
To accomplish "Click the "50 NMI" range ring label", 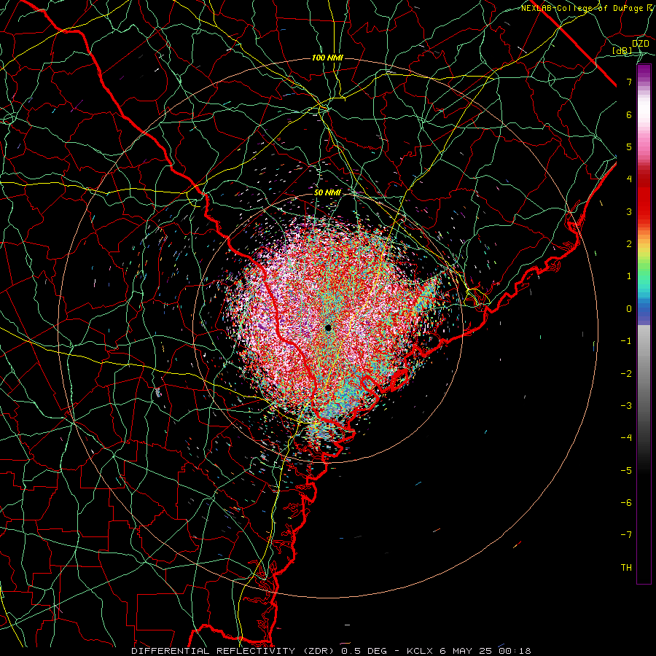I will click(x=327, y=192).
